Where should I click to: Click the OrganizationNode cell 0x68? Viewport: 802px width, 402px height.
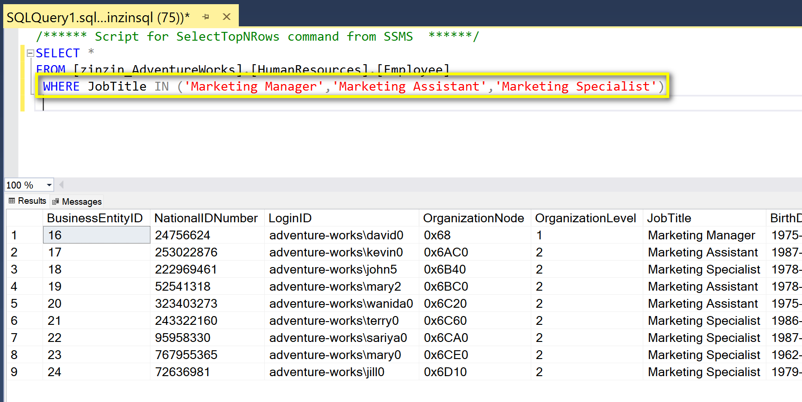[x=475, y=235]
